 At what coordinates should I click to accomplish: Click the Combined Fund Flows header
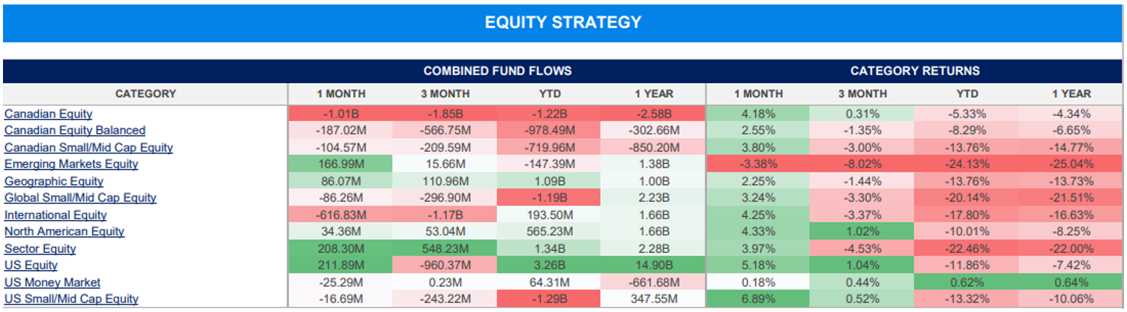click(x=497, y=71)
